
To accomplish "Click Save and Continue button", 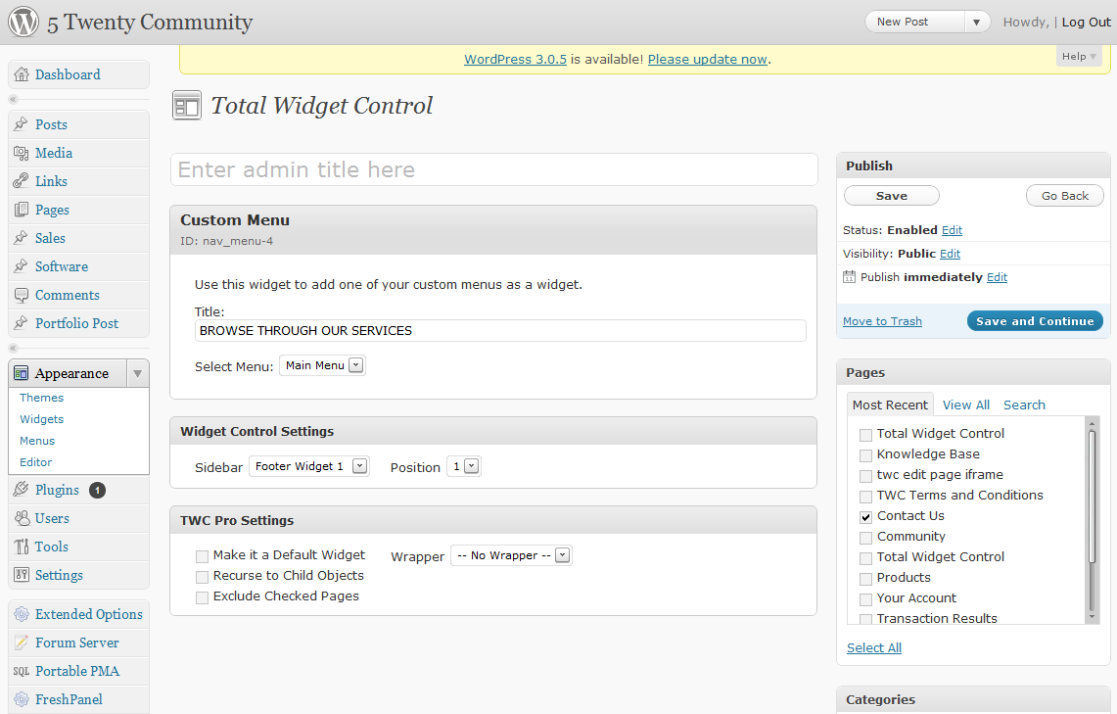I will [x=1035, y=320].
